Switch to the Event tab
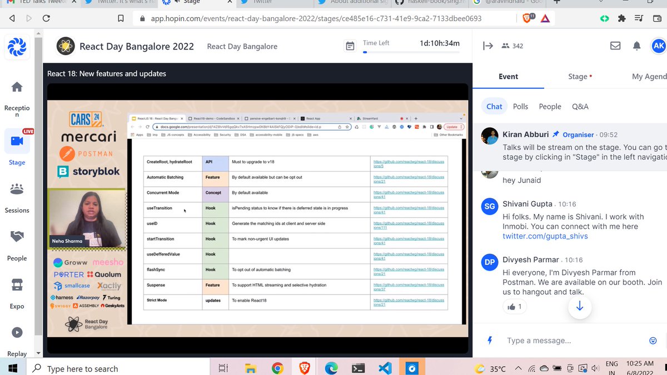 508,77
